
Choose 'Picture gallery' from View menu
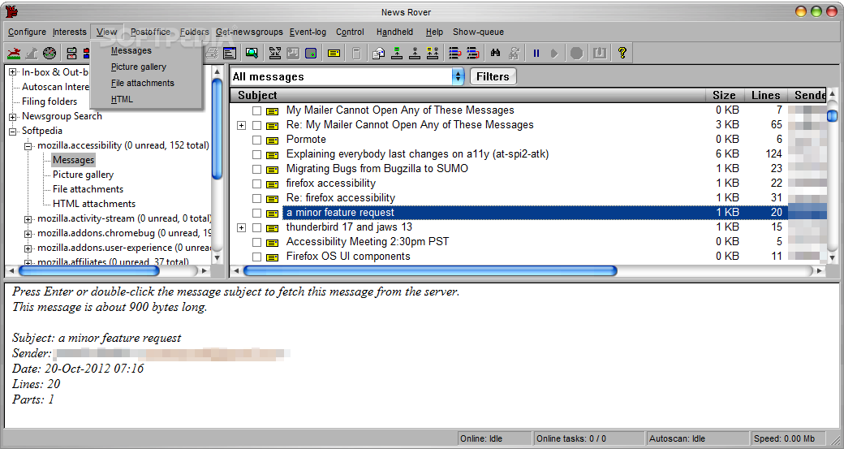click(x=138, y=67)
